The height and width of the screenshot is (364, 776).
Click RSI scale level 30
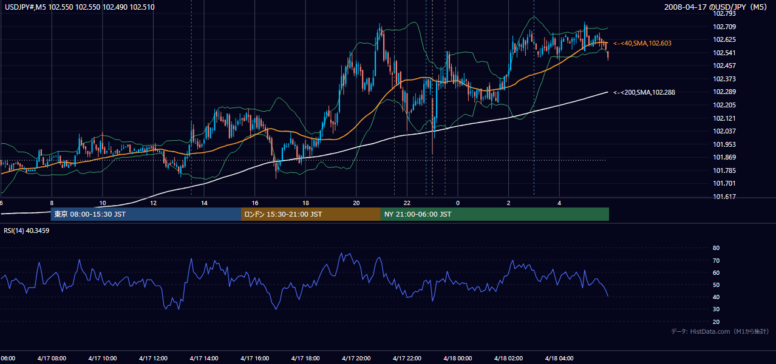pos(716,309)
